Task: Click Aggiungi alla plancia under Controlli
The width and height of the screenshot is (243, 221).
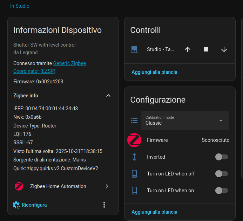Action: [x=154, y=72]
